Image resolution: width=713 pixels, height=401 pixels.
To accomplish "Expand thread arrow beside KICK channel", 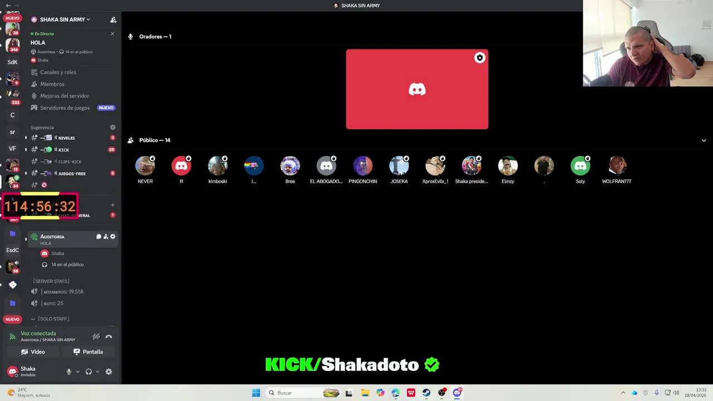I will (26, 150).
